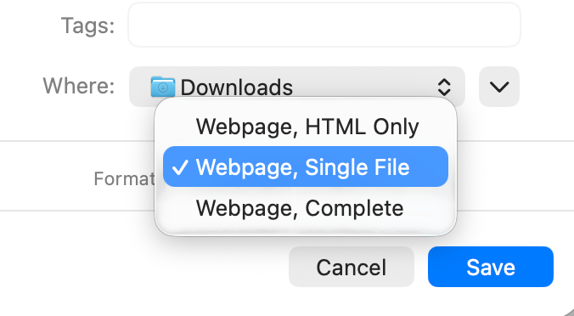Click the up-down arrows in Where popup
This screenshot has height=316, width=574.
tap(444, 87)
